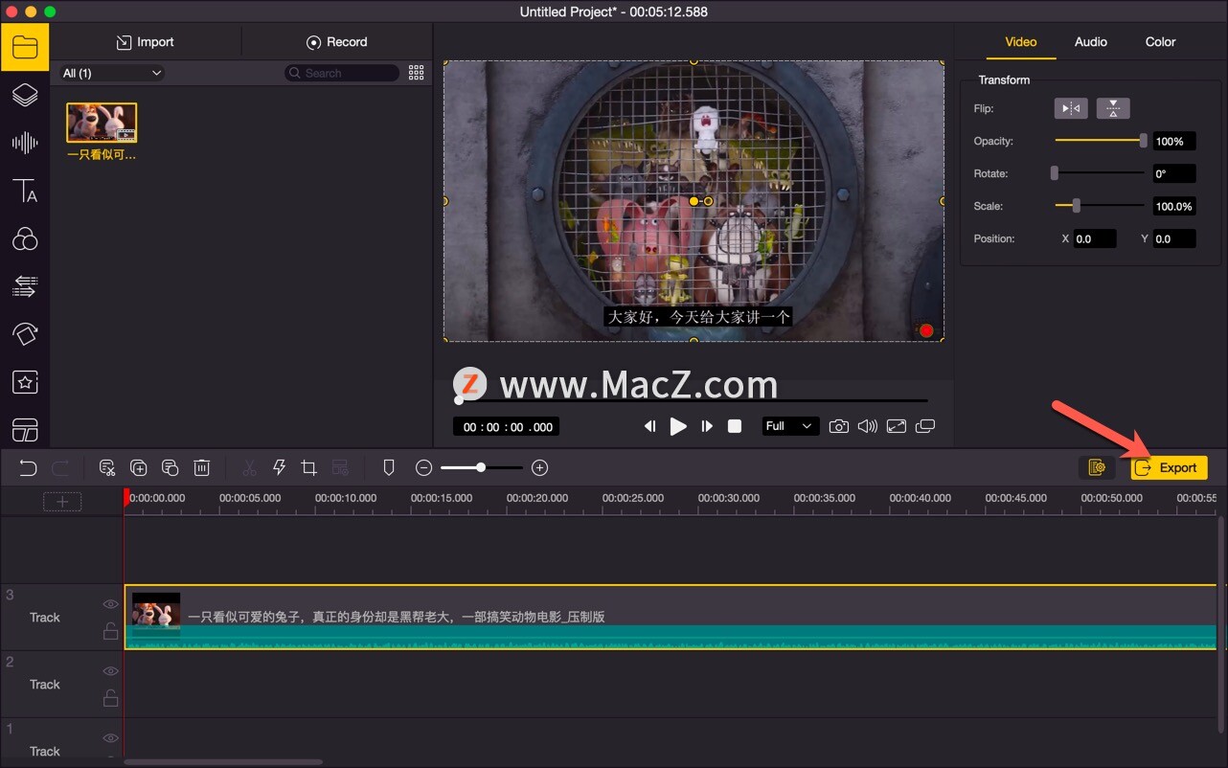The width and height of the screenshot is (1228, 768).
Task: Switch to the Audio properties tab
Action: point(1091,42)
